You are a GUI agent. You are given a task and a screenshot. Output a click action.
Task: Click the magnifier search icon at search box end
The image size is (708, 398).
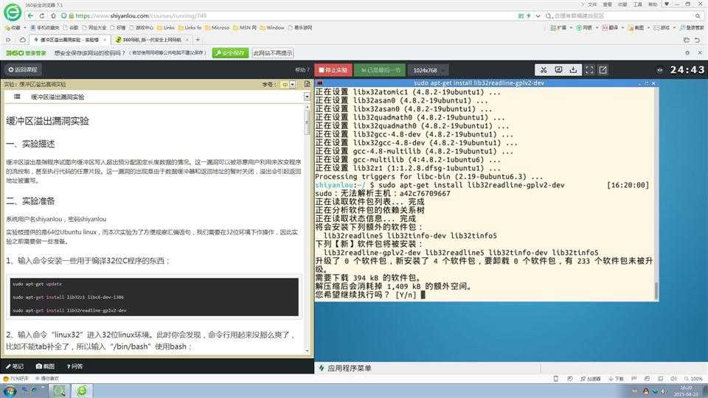[x=698, y=15]
